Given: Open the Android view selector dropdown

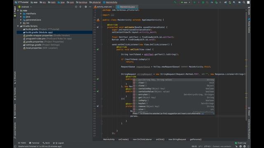Looking at the screenshot, I should (x=25, y=7).
